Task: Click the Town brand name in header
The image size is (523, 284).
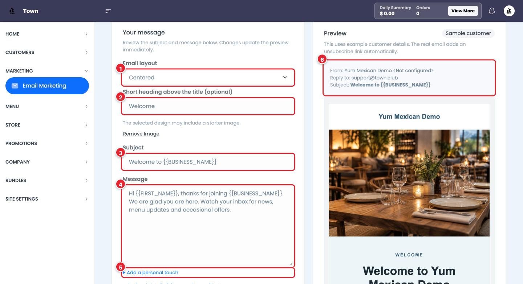Action: 31,11
